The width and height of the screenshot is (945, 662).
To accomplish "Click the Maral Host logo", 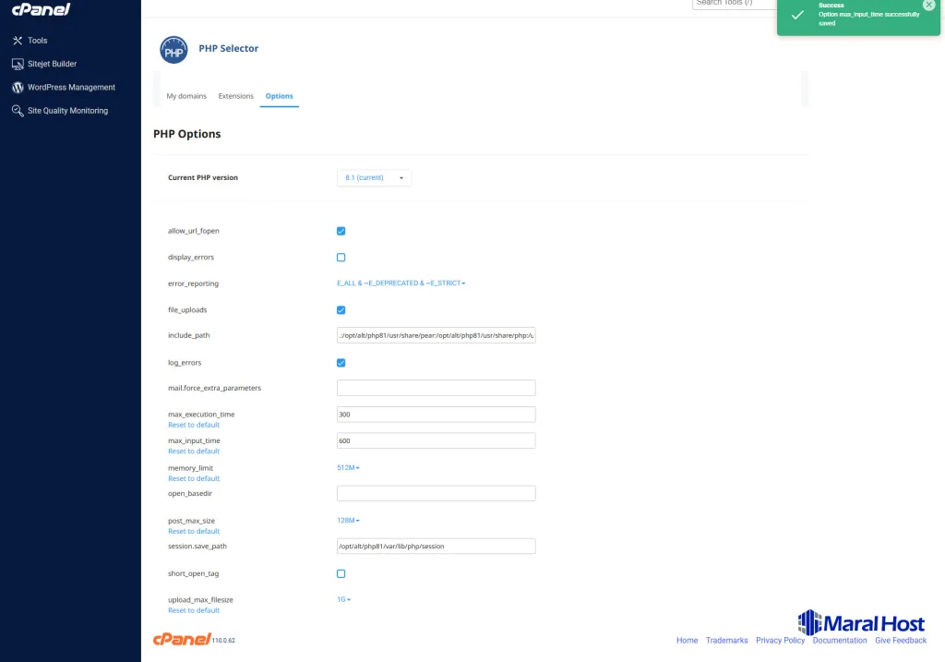I will [x=860, y=622].
